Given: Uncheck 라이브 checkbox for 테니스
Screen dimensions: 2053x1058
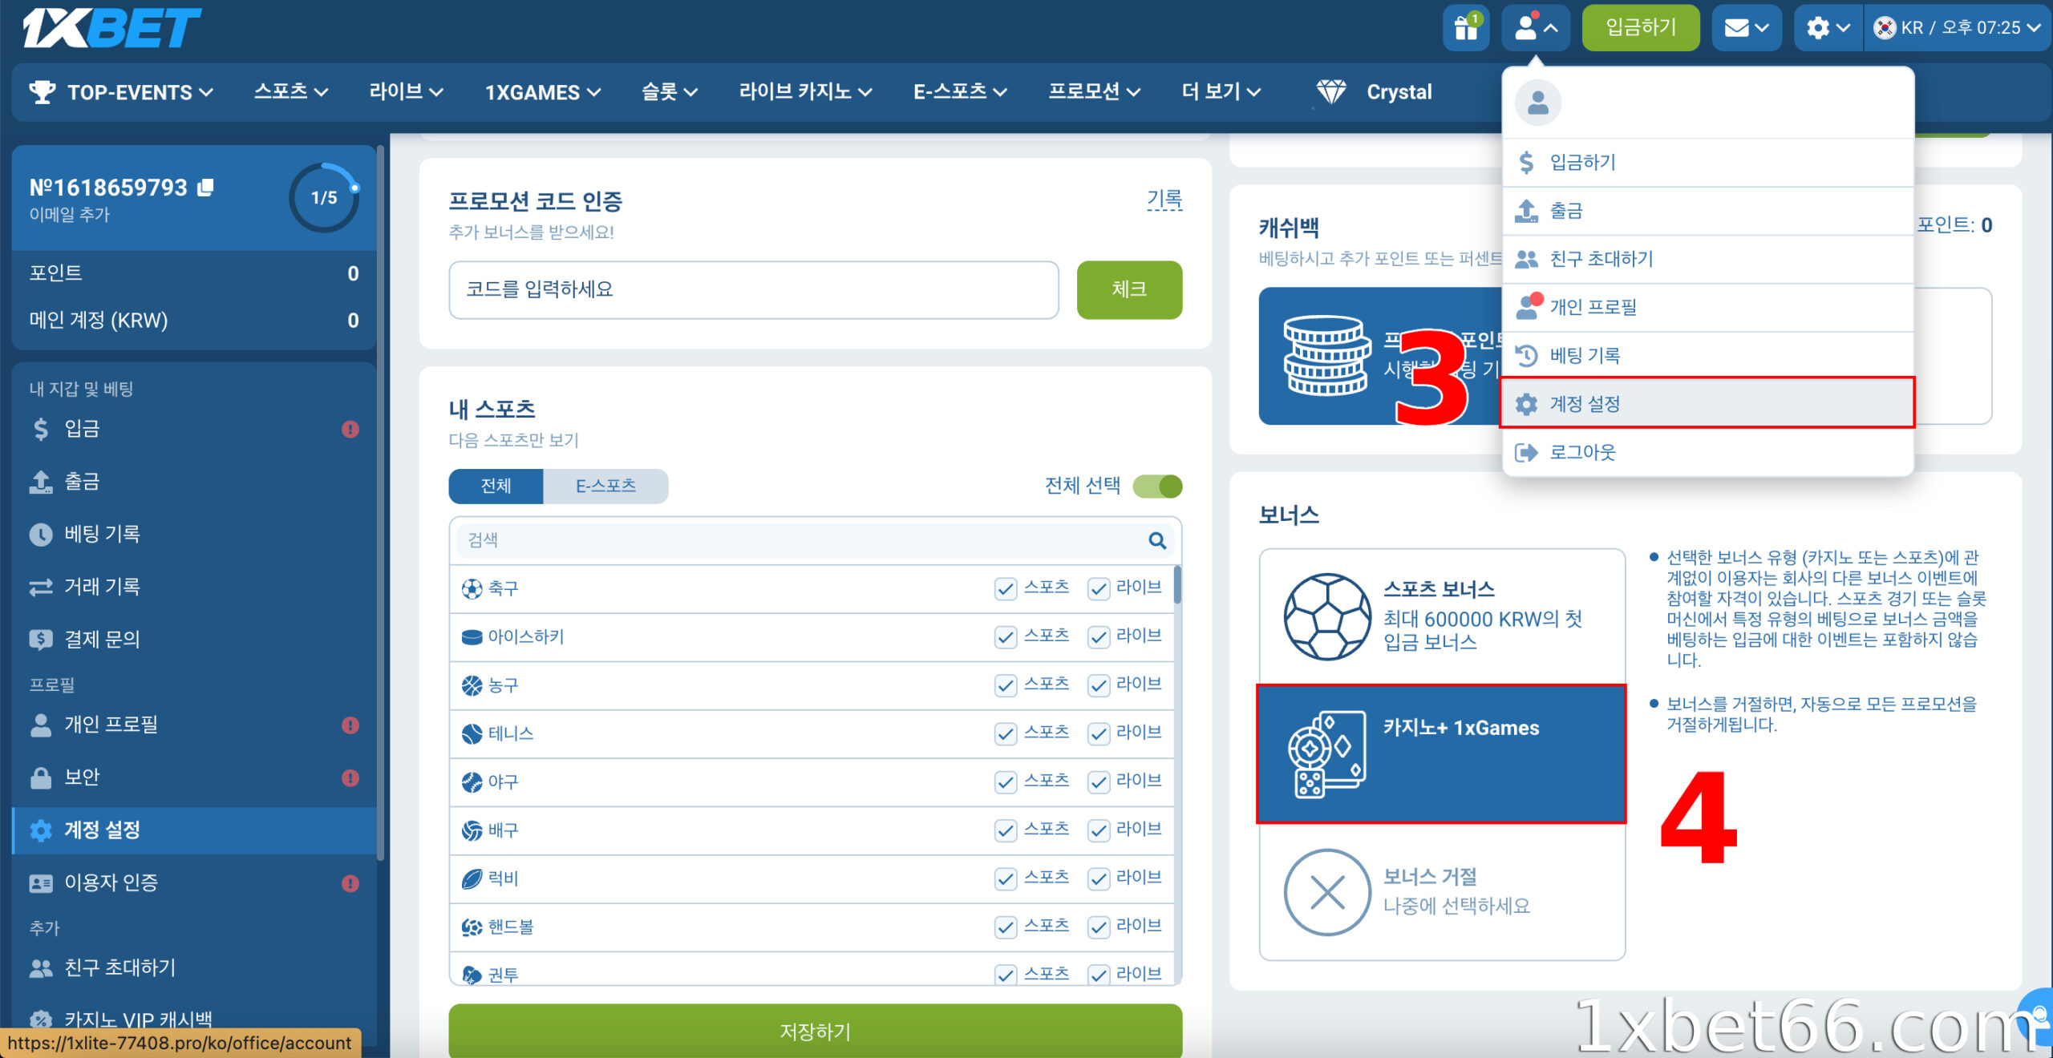Looking at the screenshot, I should tap(1098, 733).
